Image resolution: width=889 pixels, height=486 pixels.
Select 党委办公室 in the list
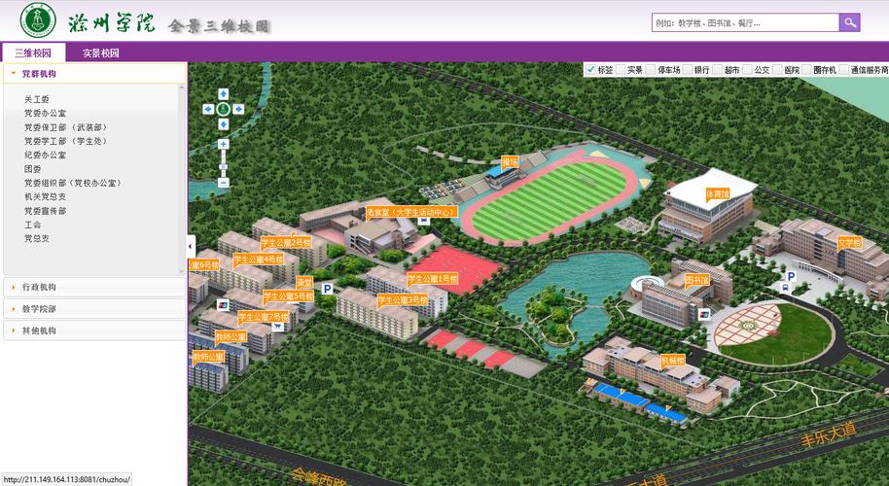pyautogui.click(x=45, y=114)
